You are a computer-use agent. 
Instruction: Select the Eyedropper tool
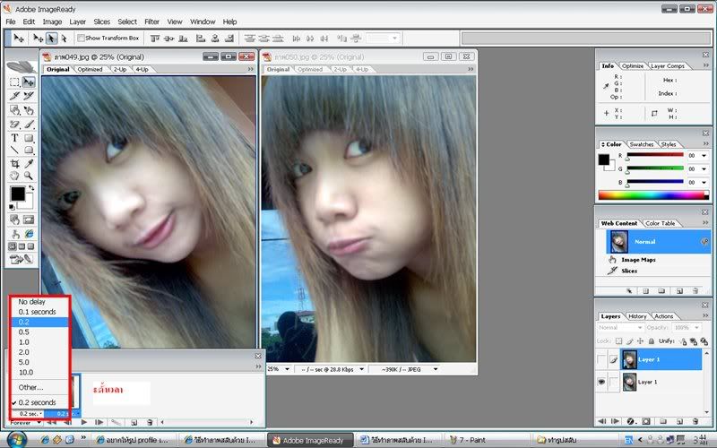coord(29,164)
